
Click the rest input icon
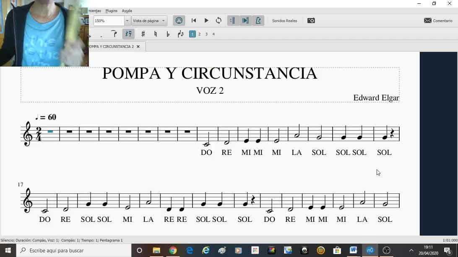pyautogui.click(x=128, y=34)
